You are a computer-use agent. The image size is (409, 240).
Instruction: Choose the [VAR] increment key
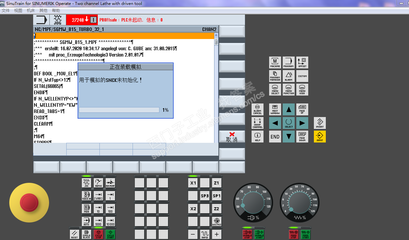[98, 196]
